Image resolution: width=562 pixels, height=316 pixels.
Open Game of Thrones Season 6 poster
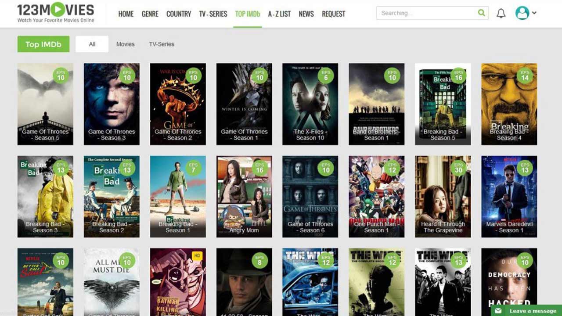310,197
